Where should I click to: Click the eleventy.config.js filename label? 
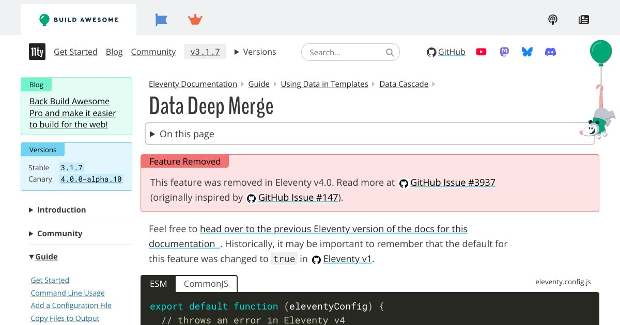[x=563, y=282]
